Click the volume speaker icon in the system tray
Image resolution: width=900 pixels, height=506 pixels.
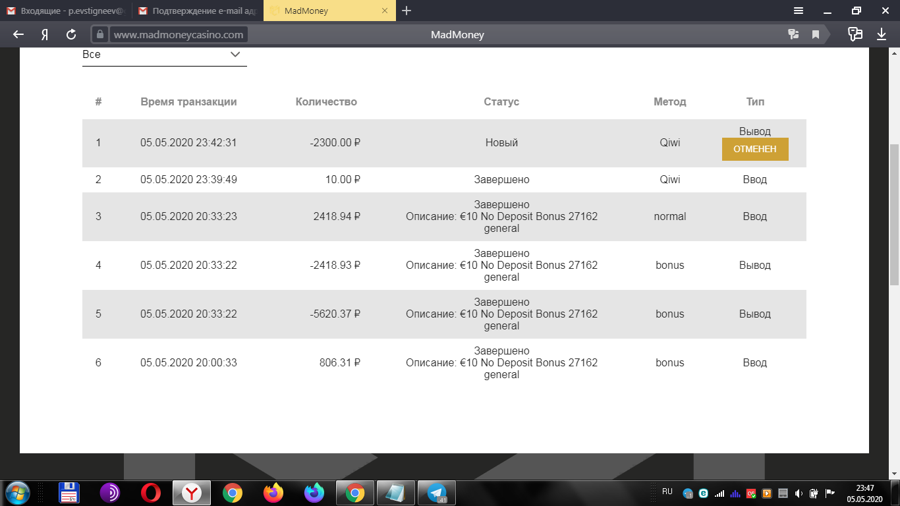(799, 493)
